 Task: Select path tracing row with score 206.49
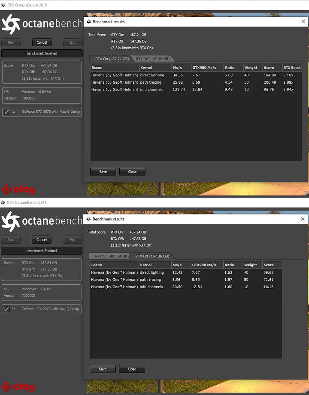196,82
